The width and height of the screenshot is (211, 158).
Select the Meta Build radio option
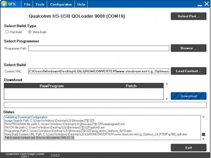click(37, 32)
